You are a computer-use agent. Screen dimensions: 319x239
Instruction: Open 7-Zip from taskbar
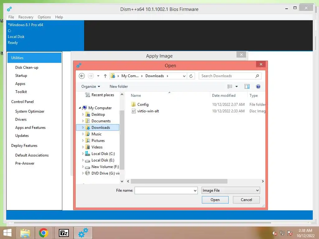[64, 233]
